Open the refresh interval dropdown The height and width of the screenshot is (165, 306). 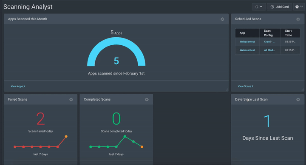click(259, 7)
